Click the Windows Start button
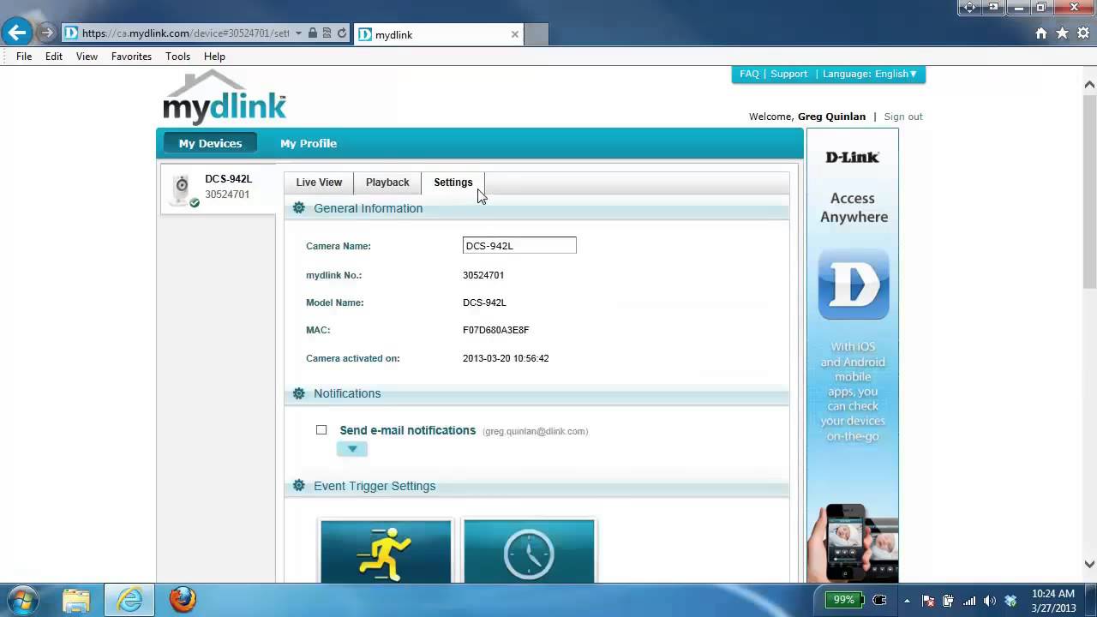The image size is (1097, 617). [x=23, y=600]
